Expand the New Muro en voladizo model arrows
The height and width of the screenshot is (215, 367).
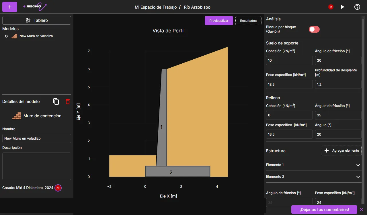[6, 36]
